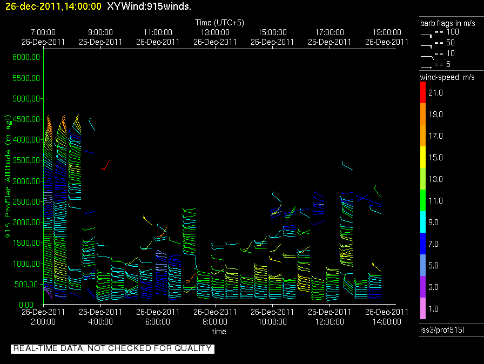Screen dimensions: 484x364
Task: Click the 10 m/s barb flag symbol
Action: pos(427,57)
